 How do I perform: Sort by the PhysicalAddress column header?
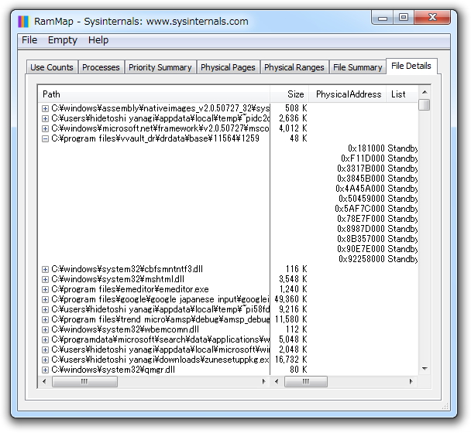pos(348,94)
